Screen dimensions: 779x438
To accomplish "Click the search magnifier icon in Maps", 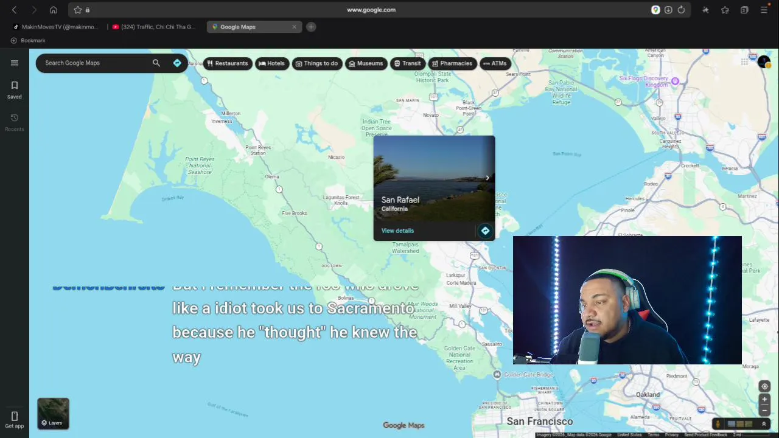I will click(156, 63).
